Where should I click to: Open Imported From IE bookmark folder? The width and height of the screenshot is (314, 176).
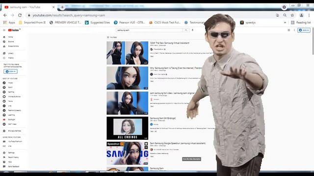click(x=32, y=22)
